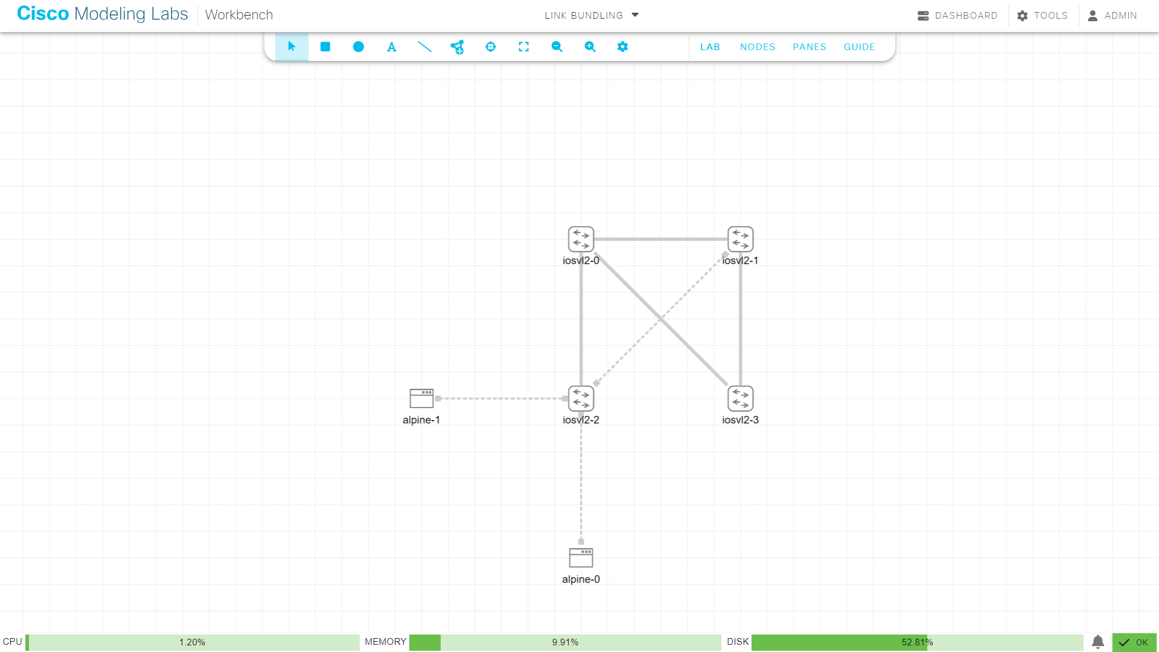This screenshot has height=652, width=1159.
Task: Click the OK status button
Action: 1134,642
